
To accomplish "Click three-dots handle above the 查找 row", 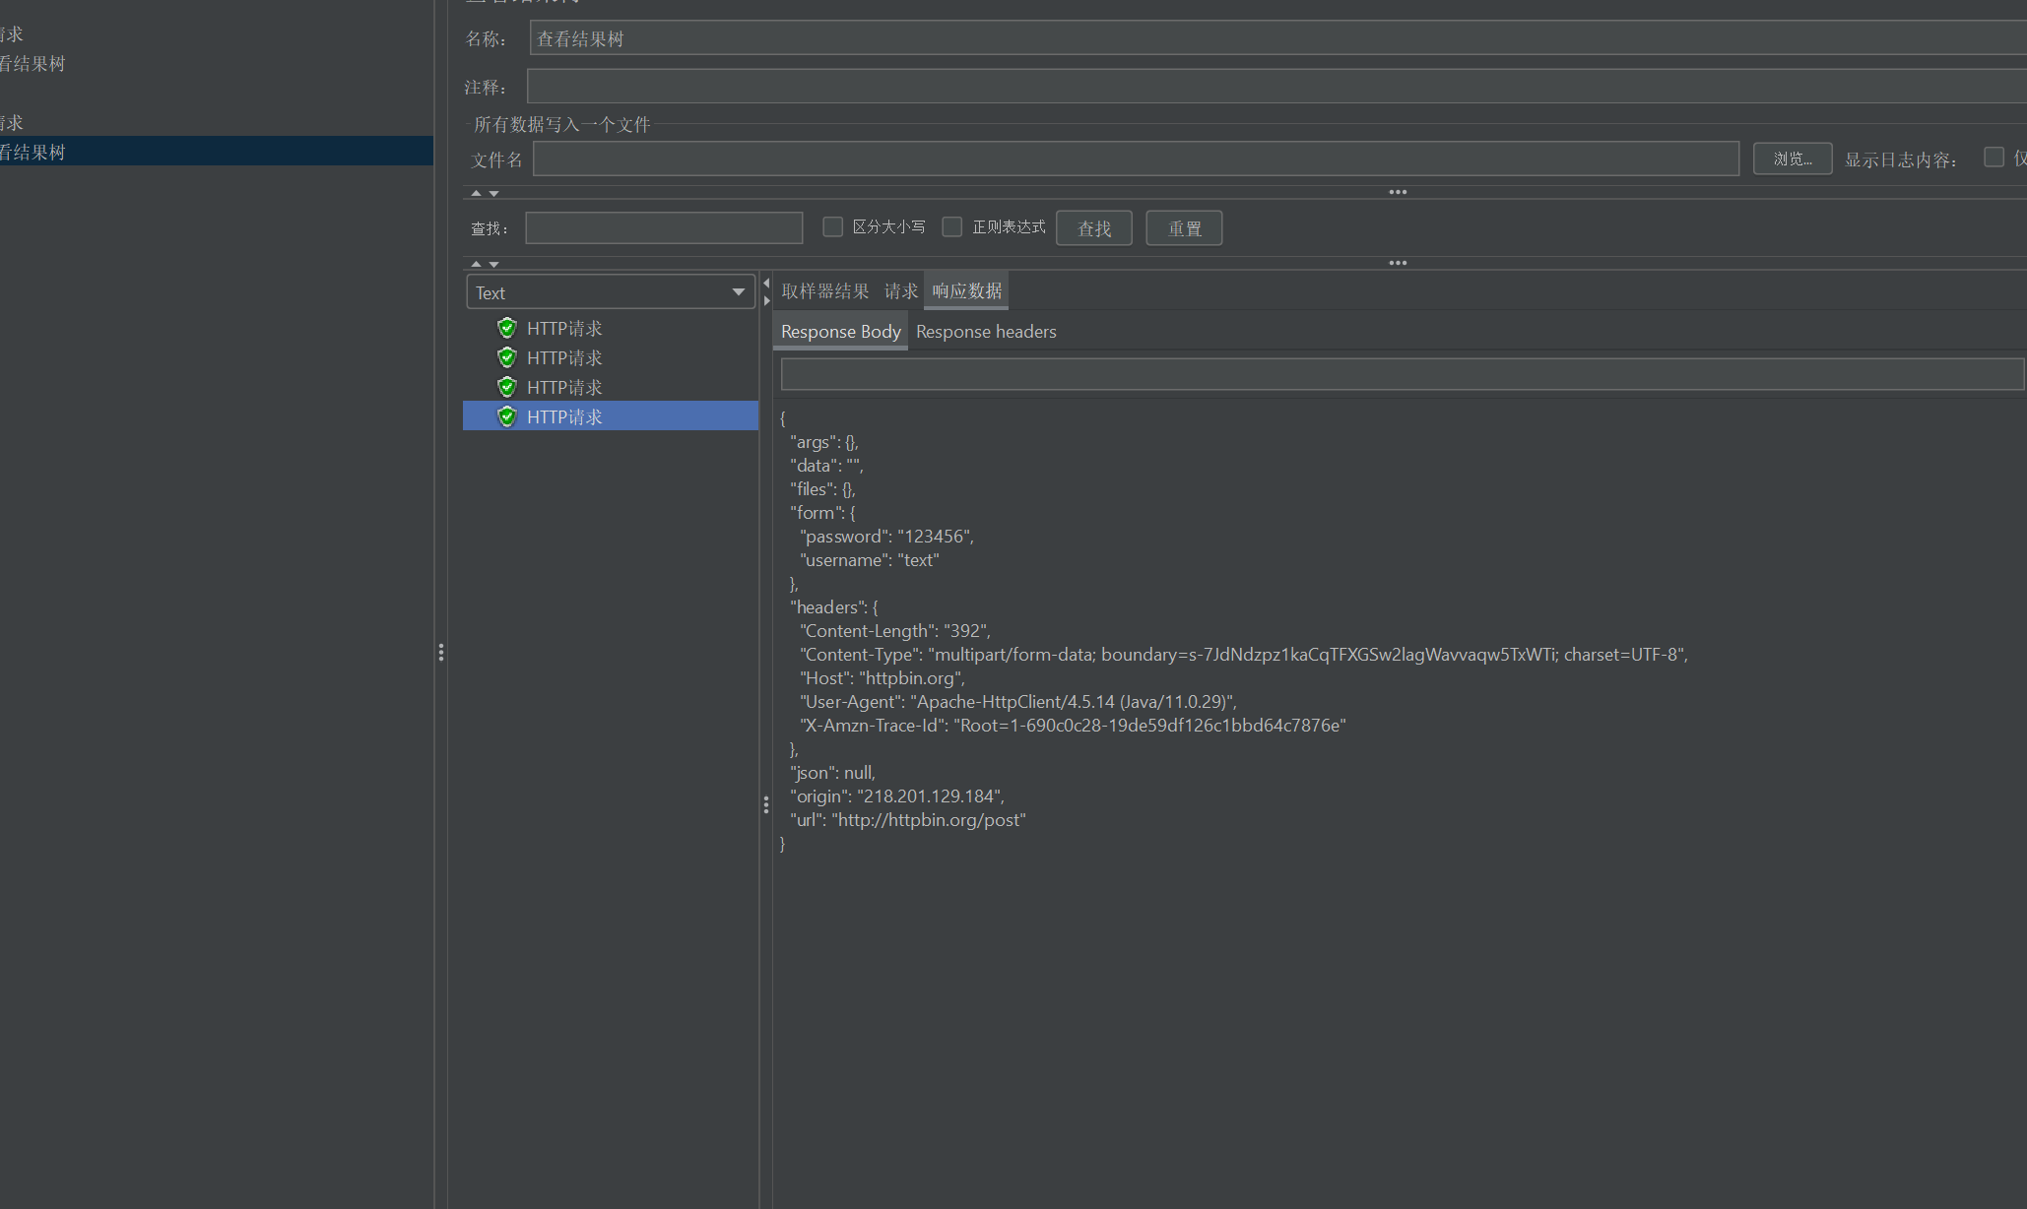I will (x=1397, y=192).
